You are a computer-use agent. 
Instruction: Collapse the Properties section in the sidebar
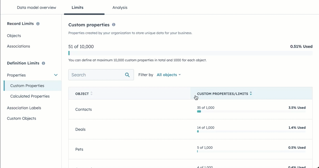56,75
